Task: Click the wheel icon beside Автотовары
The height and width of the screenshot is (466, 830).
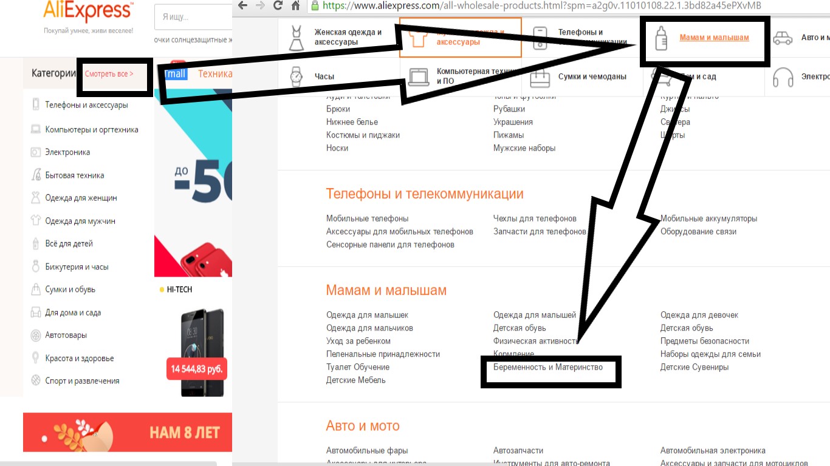Action: click(x=36, y=335)
